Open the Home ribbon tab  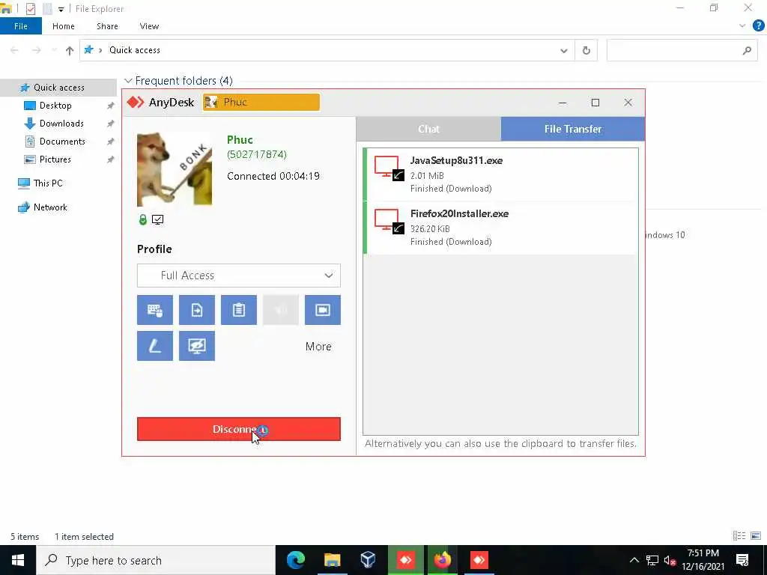pyautogui.click(x=64, y=26)
